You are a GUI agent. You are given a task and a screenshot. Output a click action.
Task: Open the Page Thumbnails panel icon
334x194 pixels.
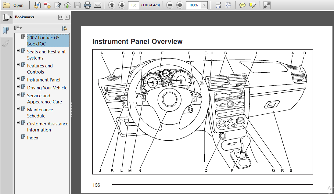coord(6,17)
